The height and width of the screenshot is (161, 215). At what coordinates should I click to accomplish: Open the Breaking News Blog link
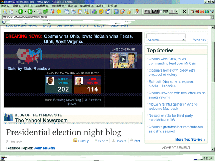pos(67,100)
